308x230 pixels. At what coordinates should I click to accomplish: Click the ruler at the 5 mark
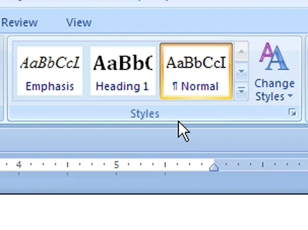click(116, 164)
